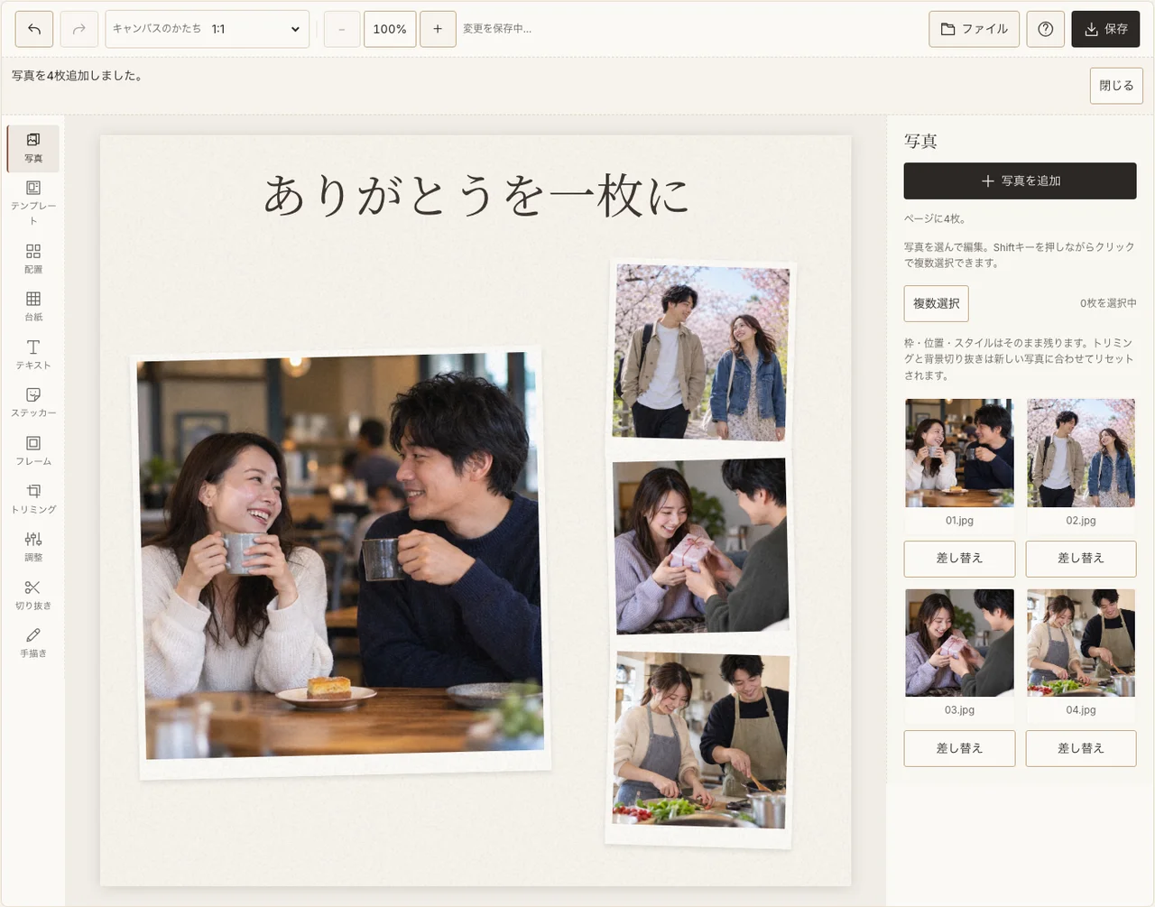Image resolution: width=1155 pixels, height=907 pixels.
Task: Click the ページに4枚。 text
Action: tap(935, 218)
